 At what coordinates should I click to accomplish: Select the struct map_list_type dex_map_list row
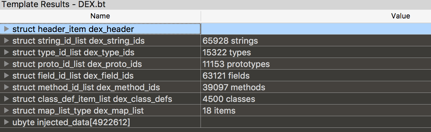coord(78,111)
